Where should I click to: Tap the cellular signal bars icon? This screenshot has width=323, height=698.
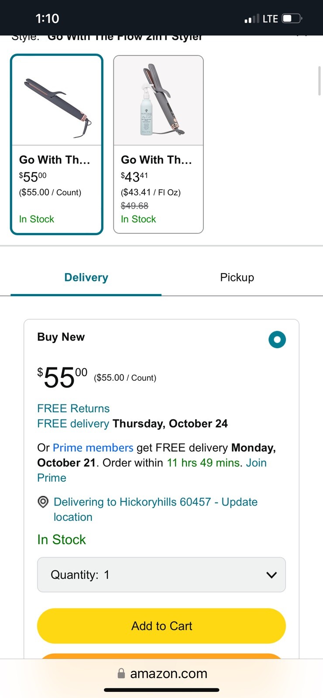(251, 19)
